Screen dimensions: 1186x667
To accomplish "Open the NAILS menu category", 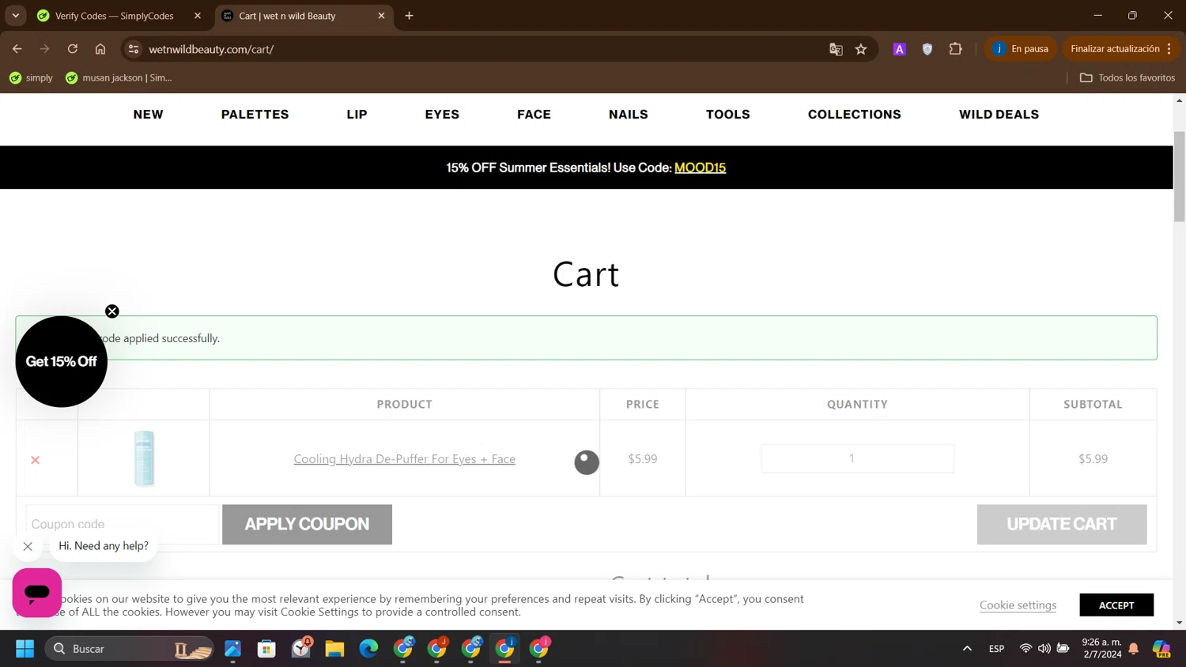I will pos(629,115).
